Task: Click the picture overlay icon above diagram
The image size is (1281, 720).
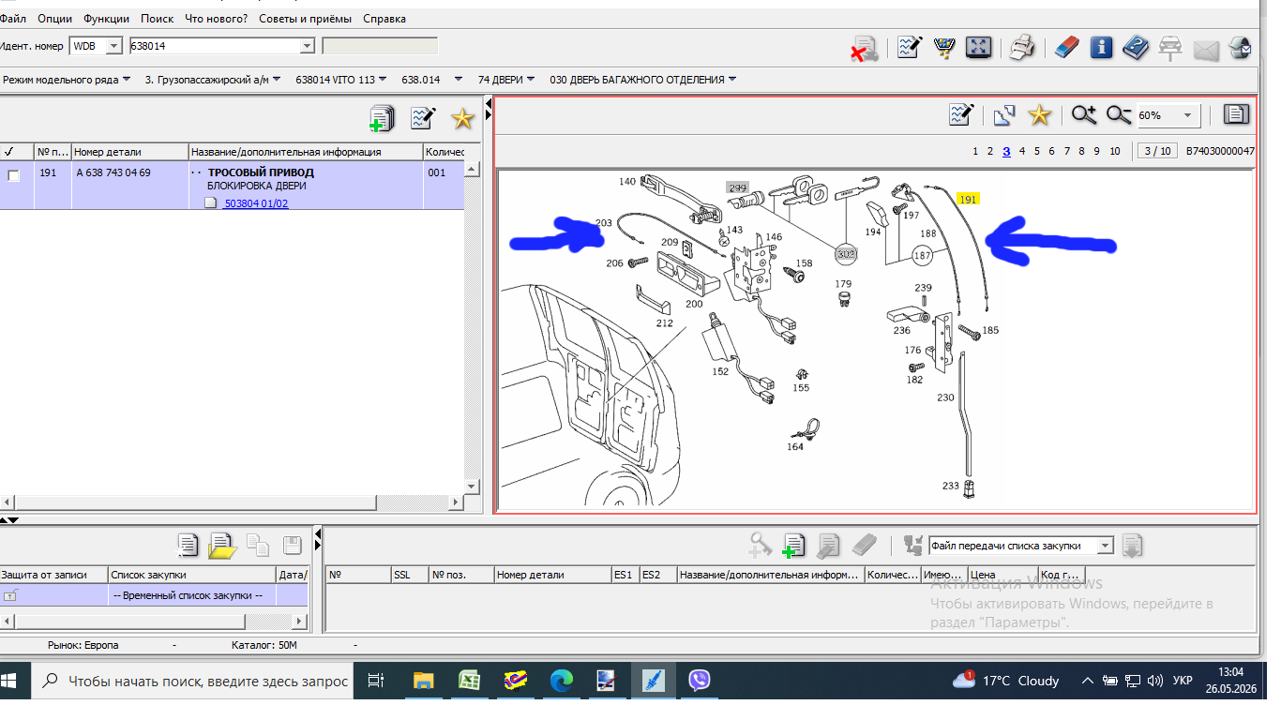Action: pos(1003,115)
